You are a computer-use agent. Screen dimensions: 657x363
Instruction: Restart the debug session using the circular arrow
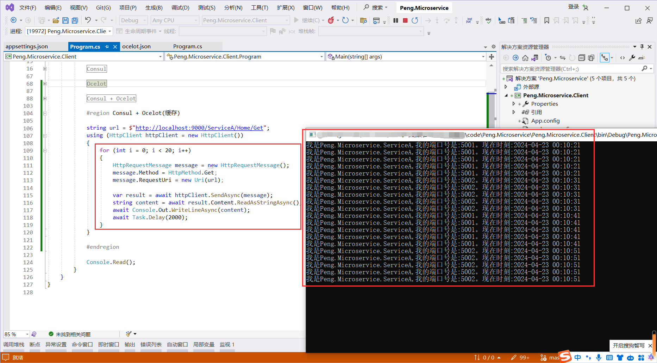(x=415, y=20)
